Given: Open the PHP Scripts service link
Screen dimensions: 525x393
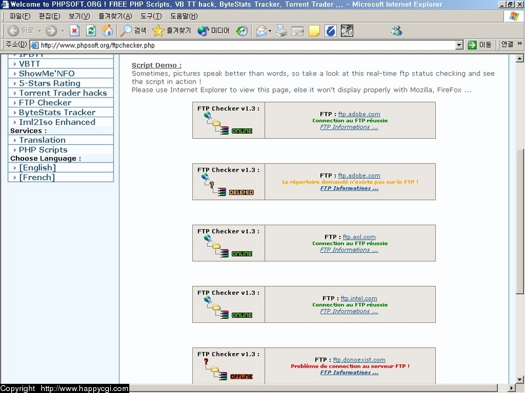Looking at the screenshot, I should (43, 150).
